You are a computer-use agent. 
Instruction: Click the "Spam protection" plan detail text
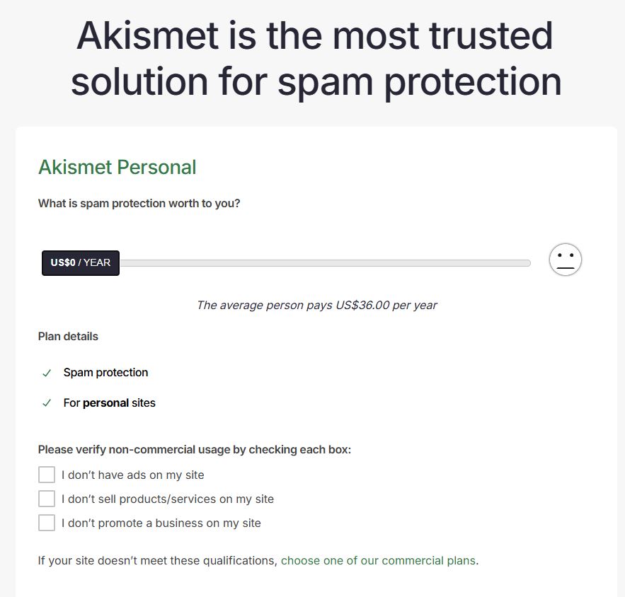tap(105, 372)
